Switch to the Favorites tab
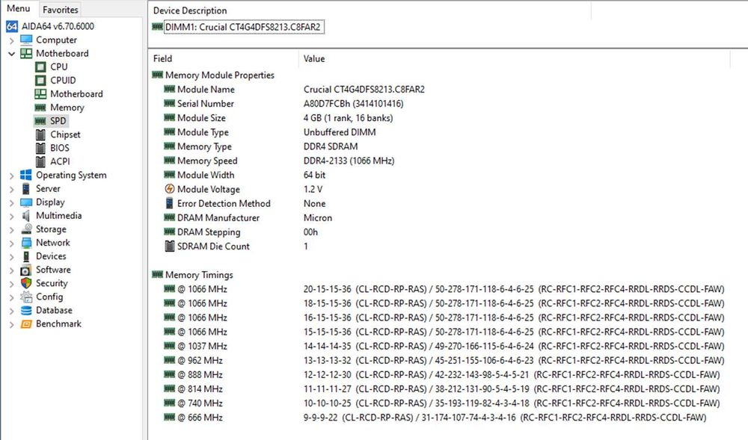Image resolution: width=748 pixels, height=440 pixels. (60, 10)
